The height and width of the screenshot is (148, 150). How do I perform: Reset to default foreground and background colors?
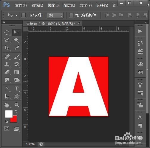pyautogui.click(x=6, y=121)
